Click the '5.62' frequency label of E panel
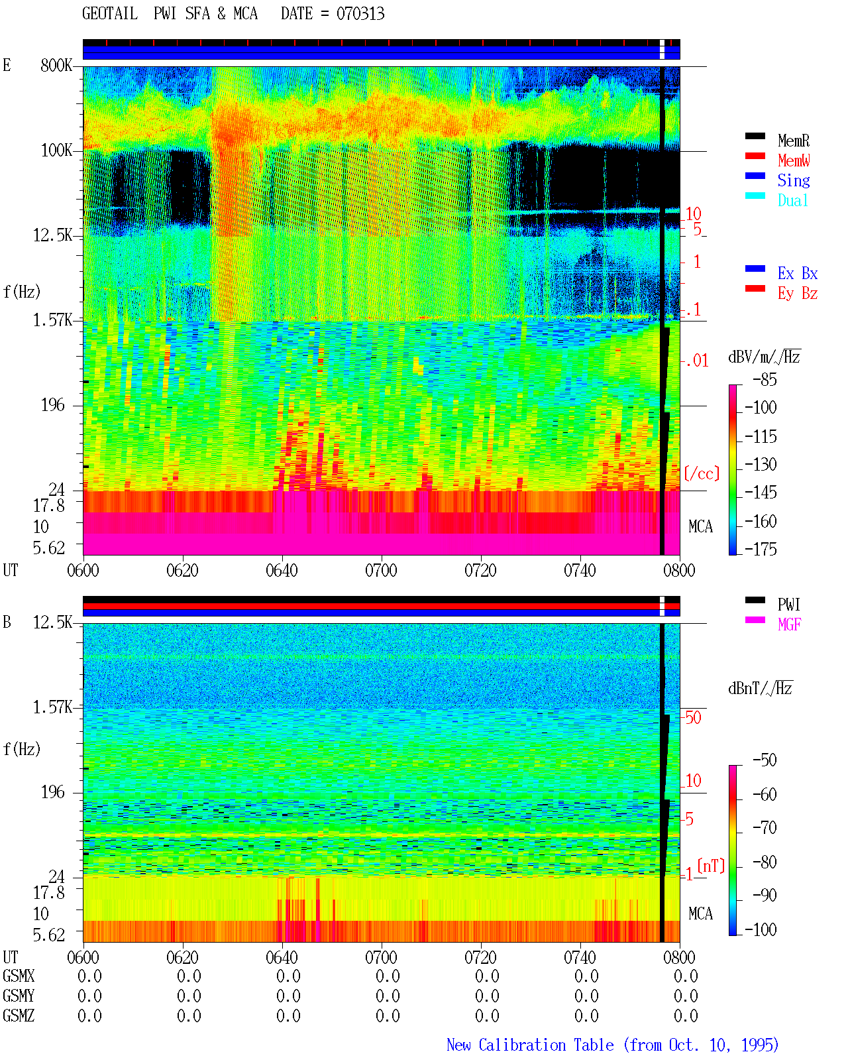 [x=48, y=548]
